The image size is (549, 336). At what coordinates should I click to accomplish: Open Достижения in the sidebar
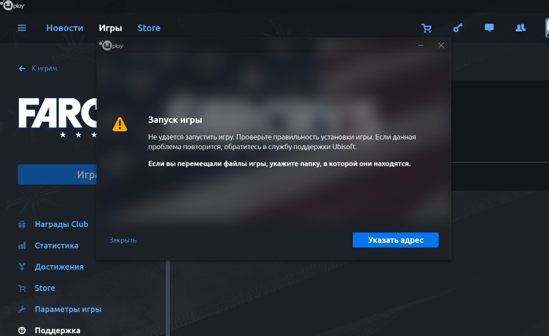59,267
